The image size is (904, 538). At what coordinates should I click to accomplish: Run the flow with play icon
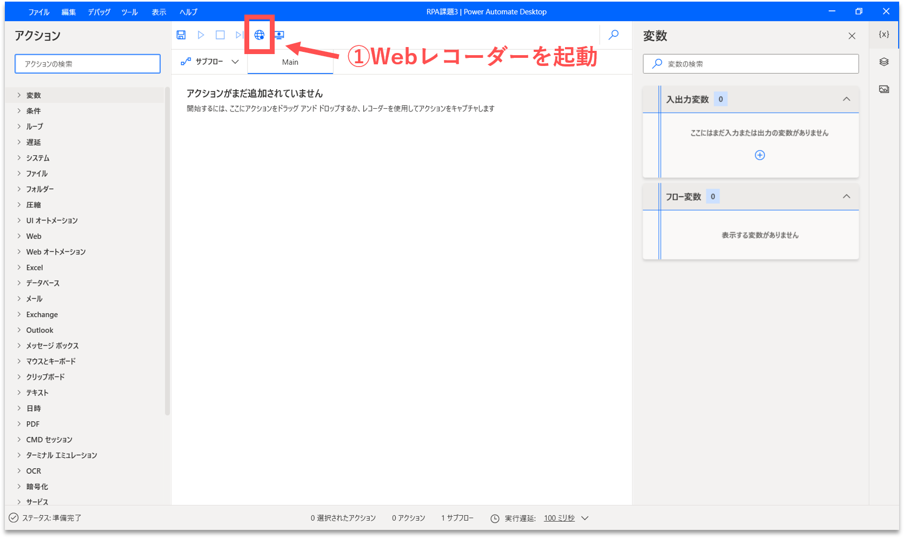coord(201,35)
